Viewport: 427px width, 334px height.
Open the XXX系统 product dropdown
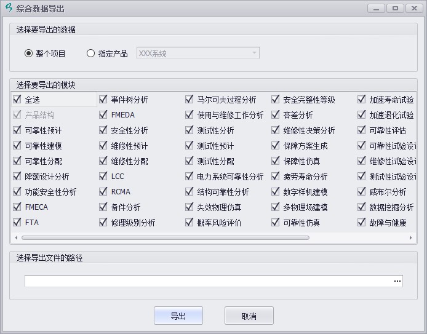(198, 54)
